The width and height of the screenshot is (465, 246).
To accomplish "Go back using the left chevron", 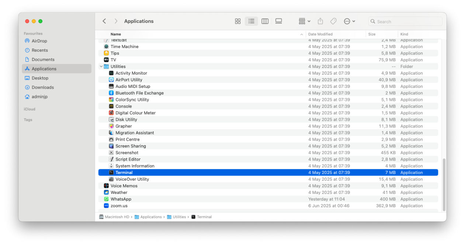I will [104, 21].
